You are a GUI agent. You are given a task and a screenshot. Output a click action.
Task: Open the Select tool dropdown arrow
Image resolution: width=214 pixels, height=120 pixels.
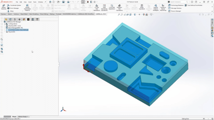coord(85,2)
